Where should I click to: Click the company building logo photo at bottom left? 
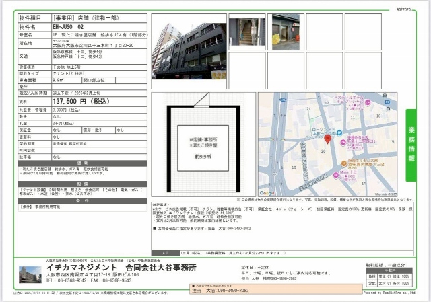[29, 276]
